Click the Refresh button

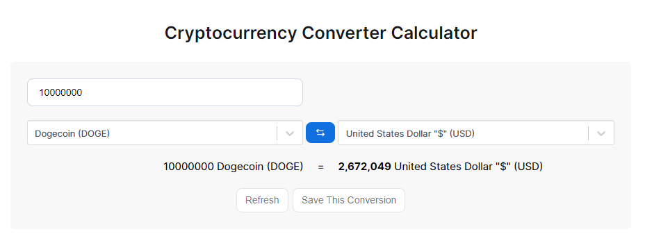pos(262,200)
